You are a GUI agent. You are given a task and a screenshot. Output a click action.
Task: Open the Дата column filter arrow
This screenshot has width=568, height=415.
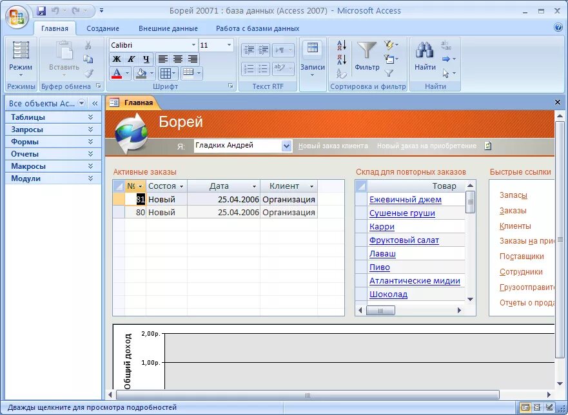pyautogui.click(x=254, y=186)
